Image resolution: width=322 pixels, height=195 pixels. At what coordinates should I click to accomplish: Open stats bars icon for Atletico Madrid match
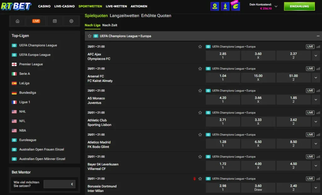[318, 135]
